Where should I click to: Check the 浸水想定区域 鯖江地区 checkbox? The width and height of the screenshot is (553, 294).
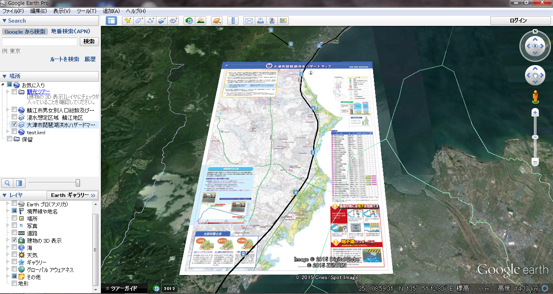pos(15,117)
